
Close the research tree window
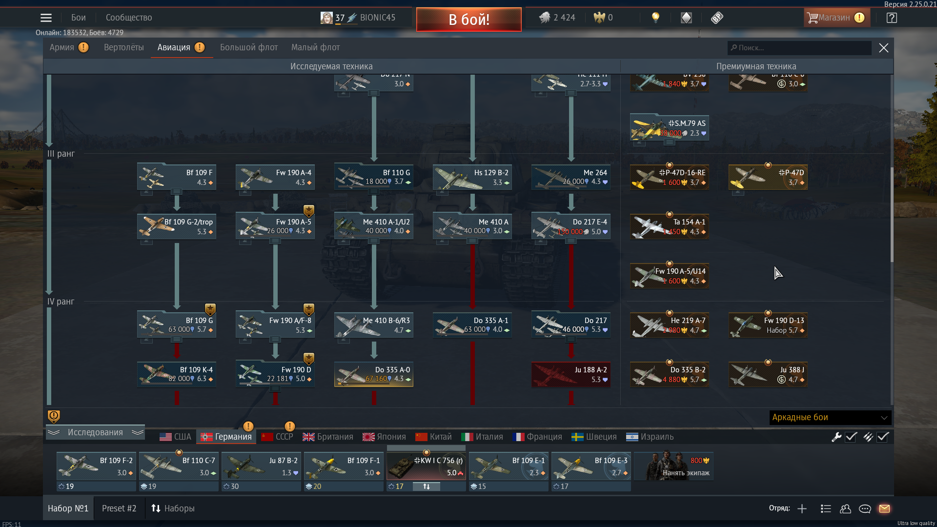pos(884,48)
